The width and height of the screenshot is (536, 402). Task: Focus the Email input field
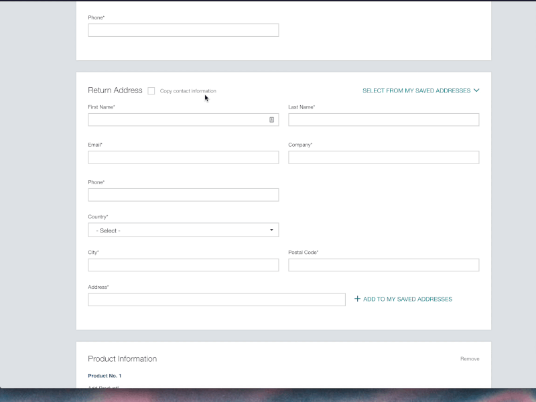point(183,157)
